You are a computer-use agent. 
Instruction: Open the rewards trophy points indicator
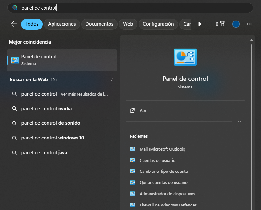pos(220,24)
